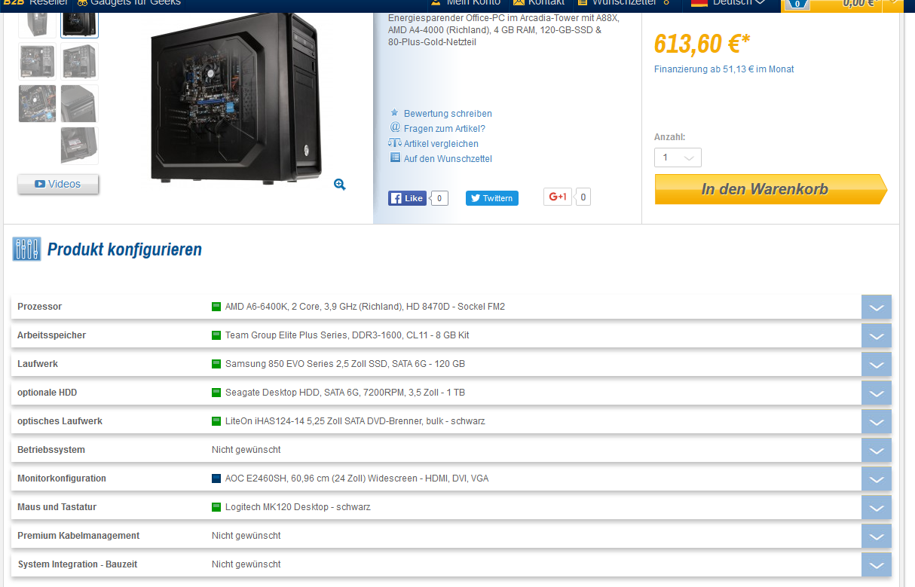Click In den Warenkorb button

(770, 189)
